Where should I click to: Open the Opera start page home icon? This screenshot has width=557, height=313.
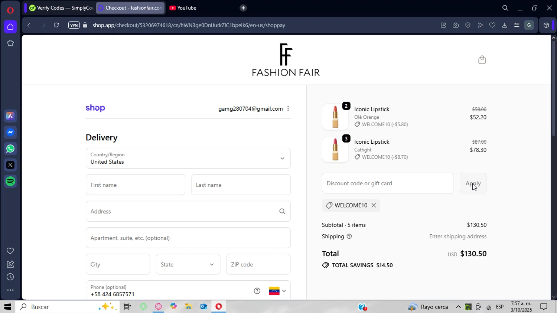10,27
